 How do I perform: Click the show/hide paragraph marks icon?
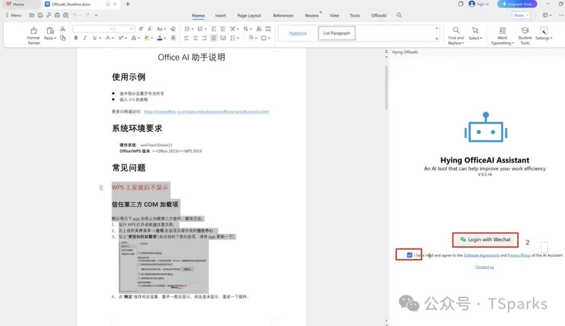click(268, 29)
